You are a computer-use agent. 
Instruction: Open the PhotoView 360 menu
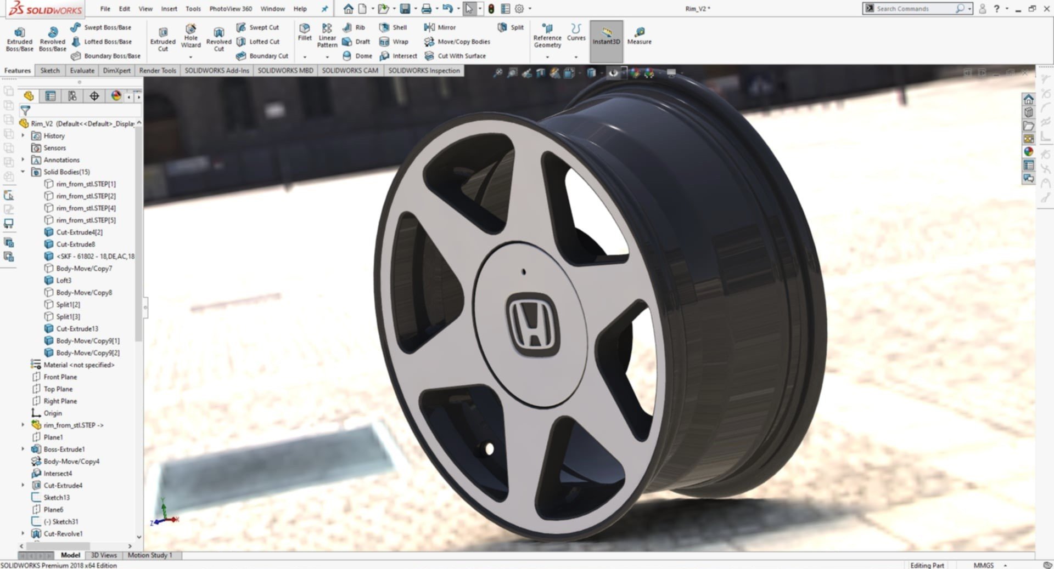pyautogui.click(x=231, y=9)
